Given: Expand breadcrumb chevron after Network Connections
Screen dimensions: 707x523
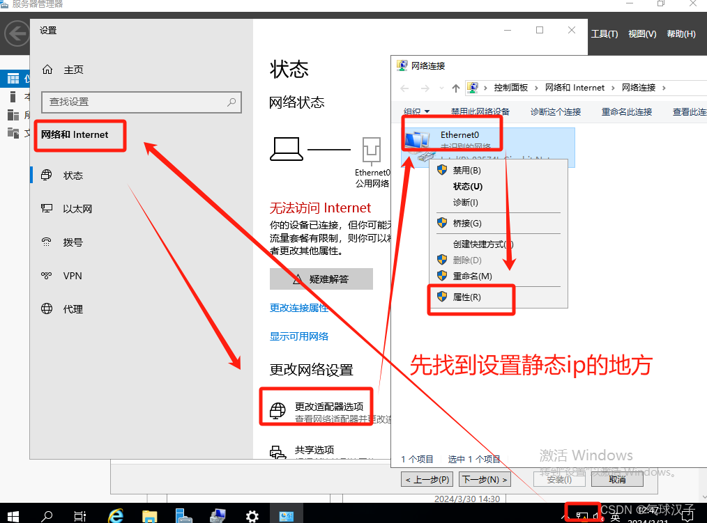Looking at the screenshot, I should click(x=664, y=88).
